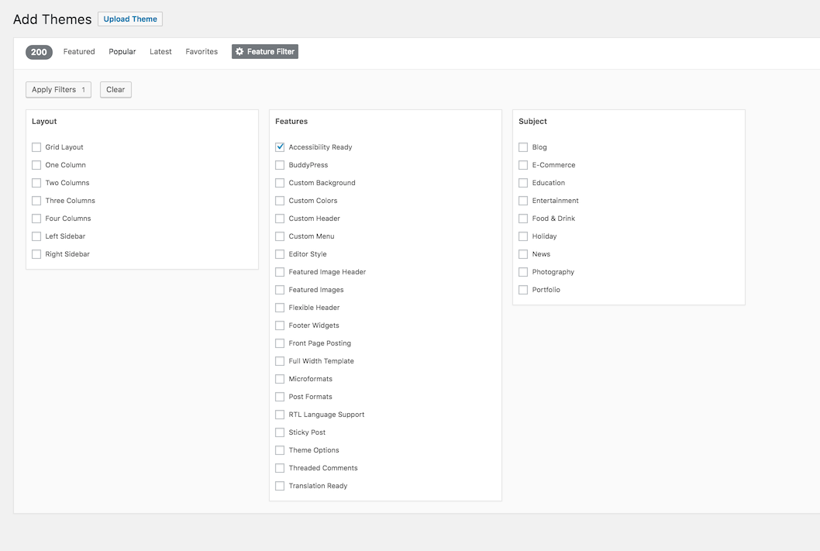The image size is (820, 551).
Task: Click the Layout section heading
Action: [x=44, y=122]
